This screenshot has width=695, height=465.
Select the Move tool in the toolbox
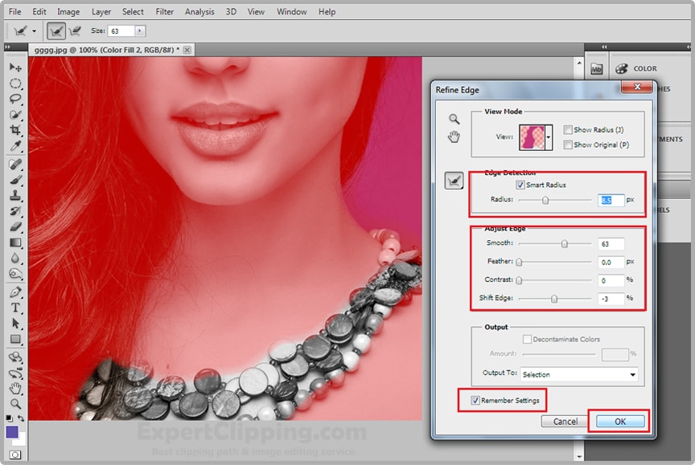click(15, 67)
